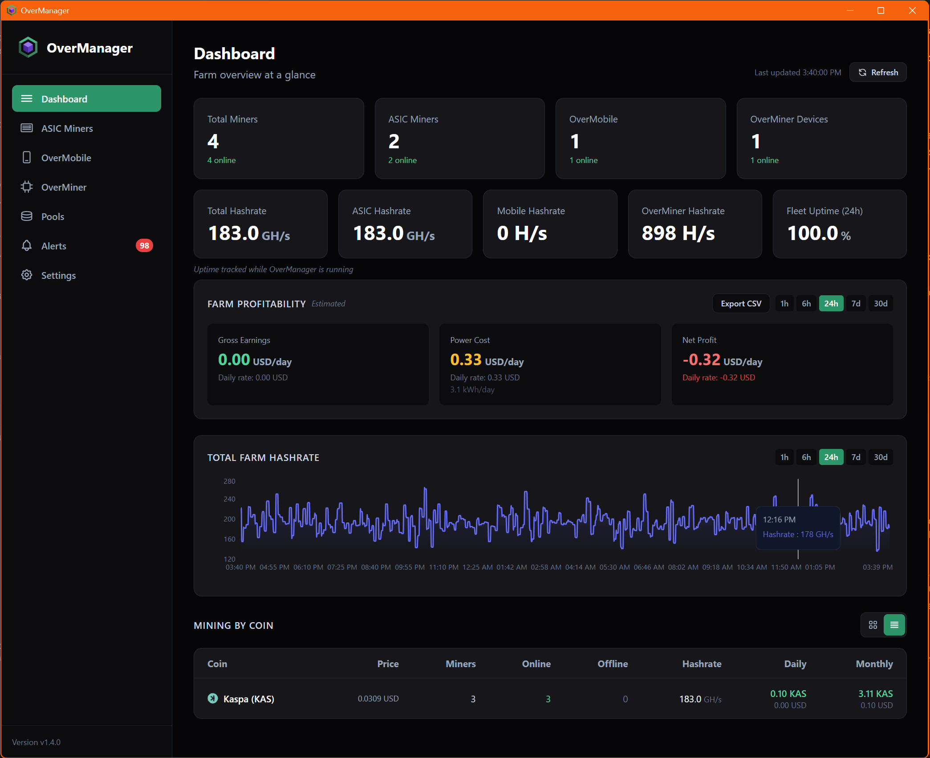Image resolution: width=930 pixels, height=758 pixels.
Task: Click the ASIC Hashrate card
Action: coord(405,224)
